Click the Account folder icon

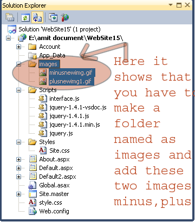pos(32,47)
